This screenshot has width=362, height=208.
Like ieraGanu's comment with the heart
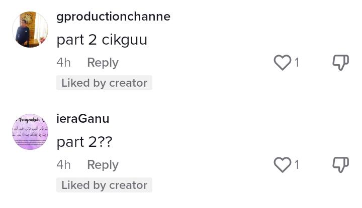282,164
